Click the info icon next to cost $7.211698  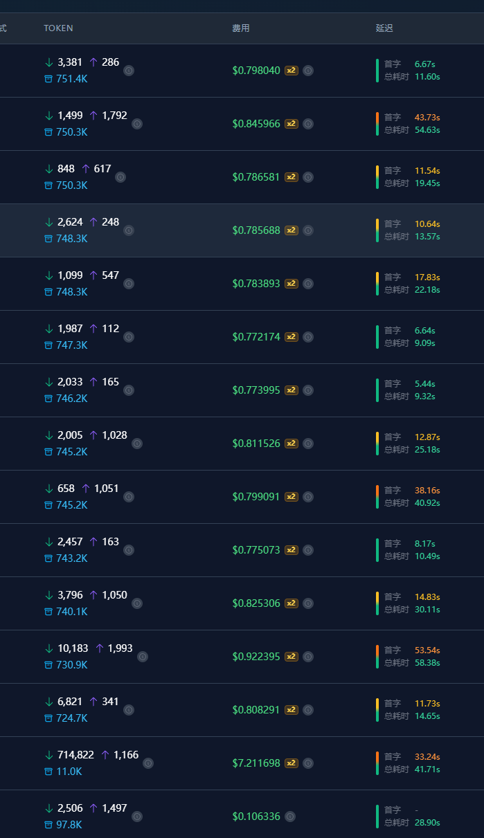pyautogui.click(x=308, y=763)
